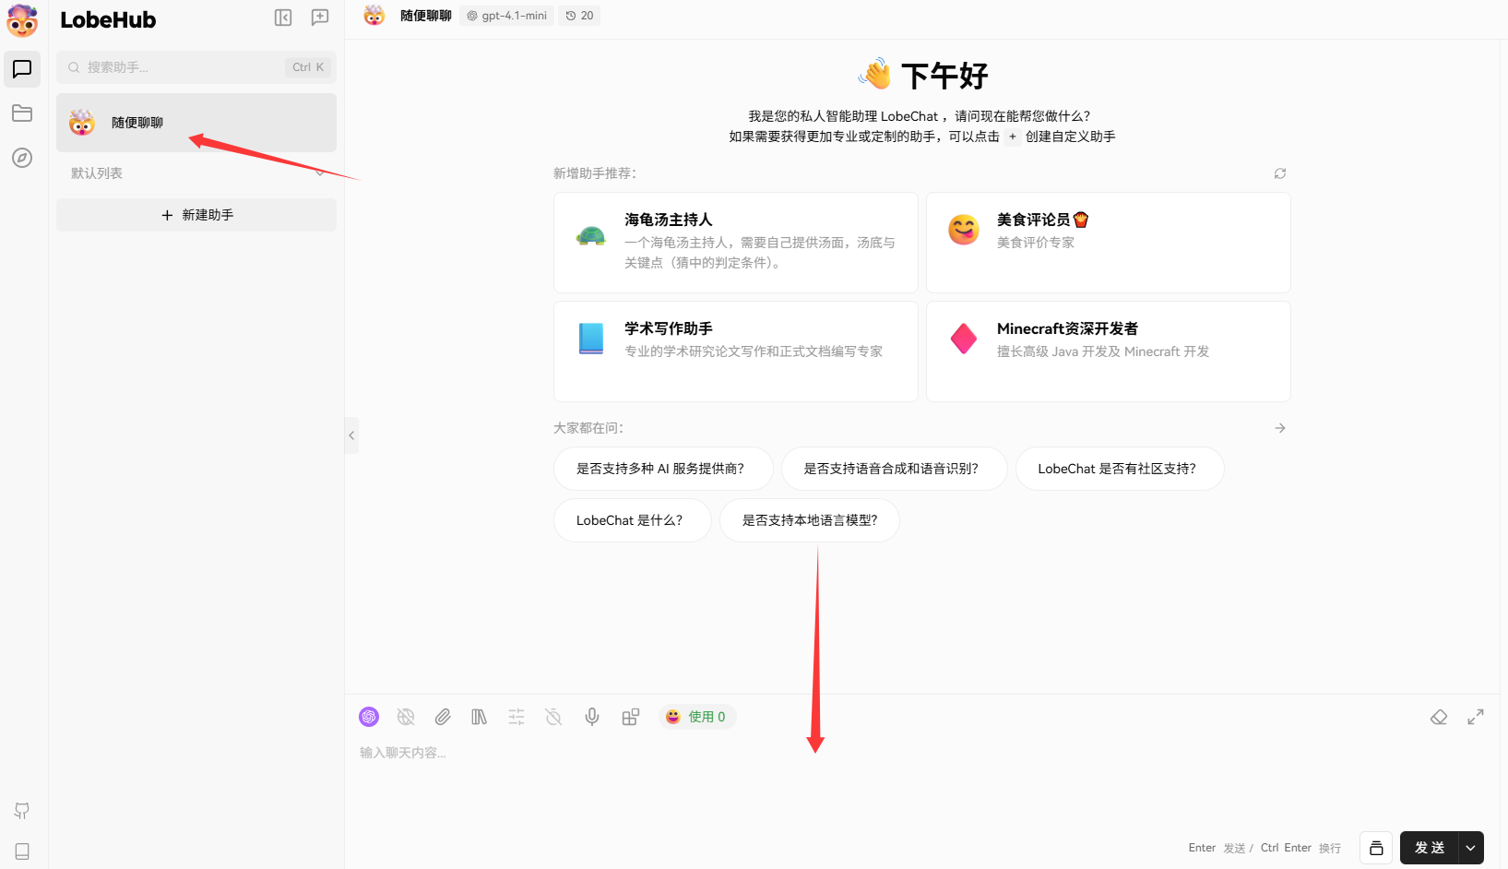Click the 发送 send button
1508x869 pixels.
[1430, 848]
